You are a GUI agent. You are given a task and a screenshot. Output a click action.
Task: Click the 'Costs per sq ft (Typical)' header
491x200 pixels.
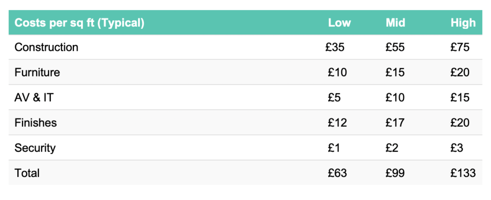pos(79,23)
